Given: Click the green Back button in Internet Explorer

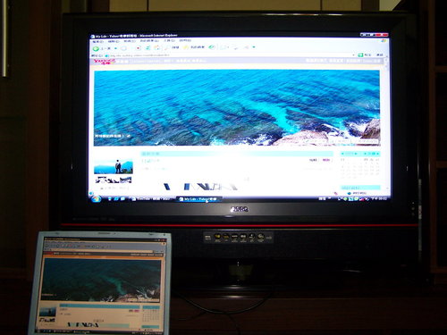Looking at the screenshot, I should click(x=96, y=48).
